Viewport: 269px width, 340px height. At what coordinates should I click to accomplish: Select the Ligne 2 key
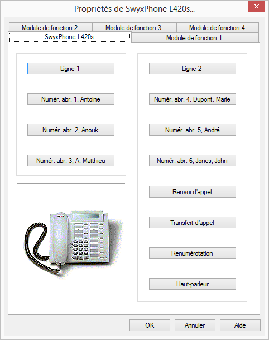pos(193,69)
